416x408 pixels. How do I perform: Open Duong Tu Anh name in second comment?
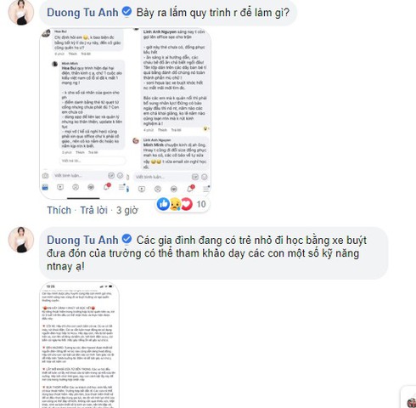coord(82,240)
